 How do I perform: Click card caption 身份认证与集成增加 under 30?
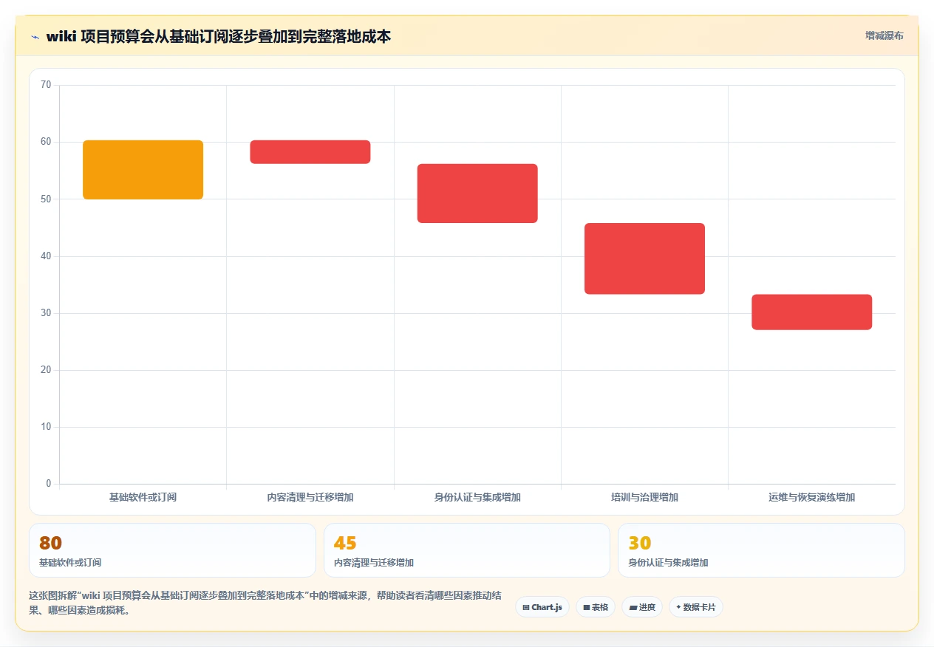(x=669, y=563)
